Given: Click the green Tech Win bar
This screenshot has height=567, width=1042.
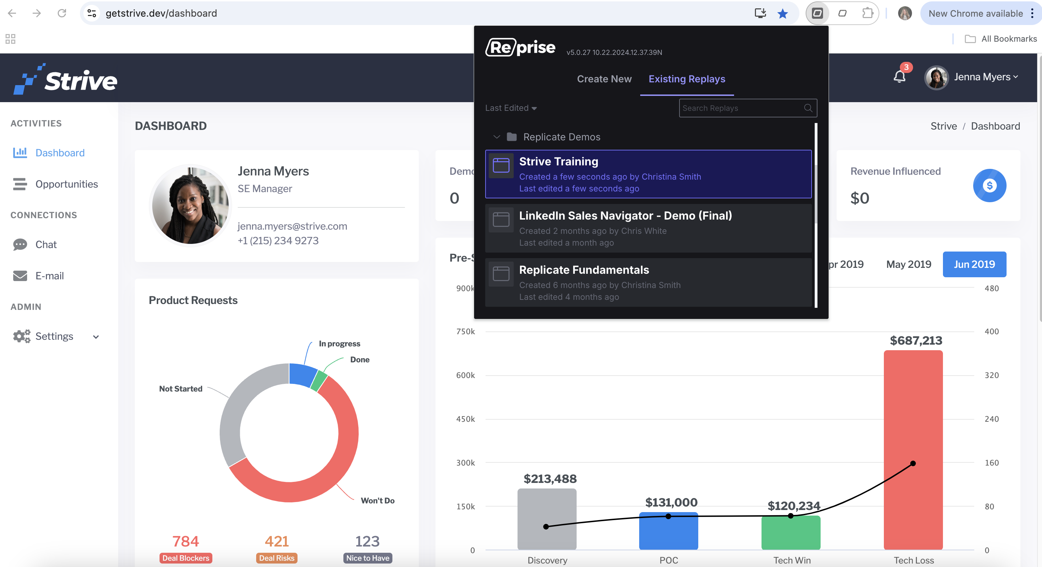Looking at the screenshot, I should 791,533.
